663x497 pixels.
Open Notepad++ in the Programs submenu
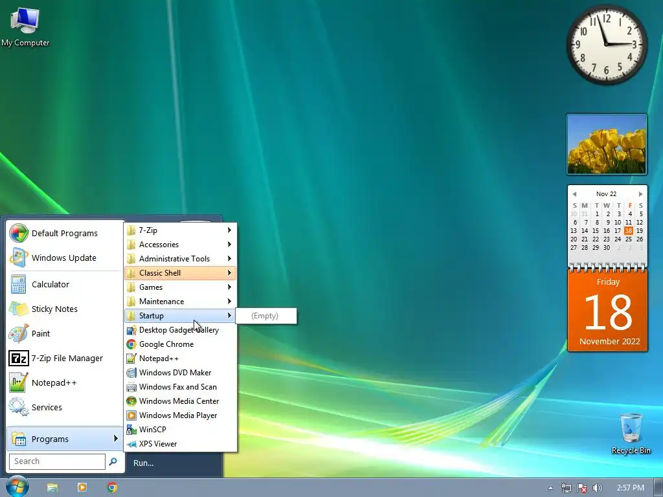tap(180, 359)
